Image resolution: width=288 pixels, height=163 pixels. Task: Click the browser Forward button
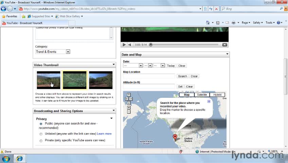10,8
